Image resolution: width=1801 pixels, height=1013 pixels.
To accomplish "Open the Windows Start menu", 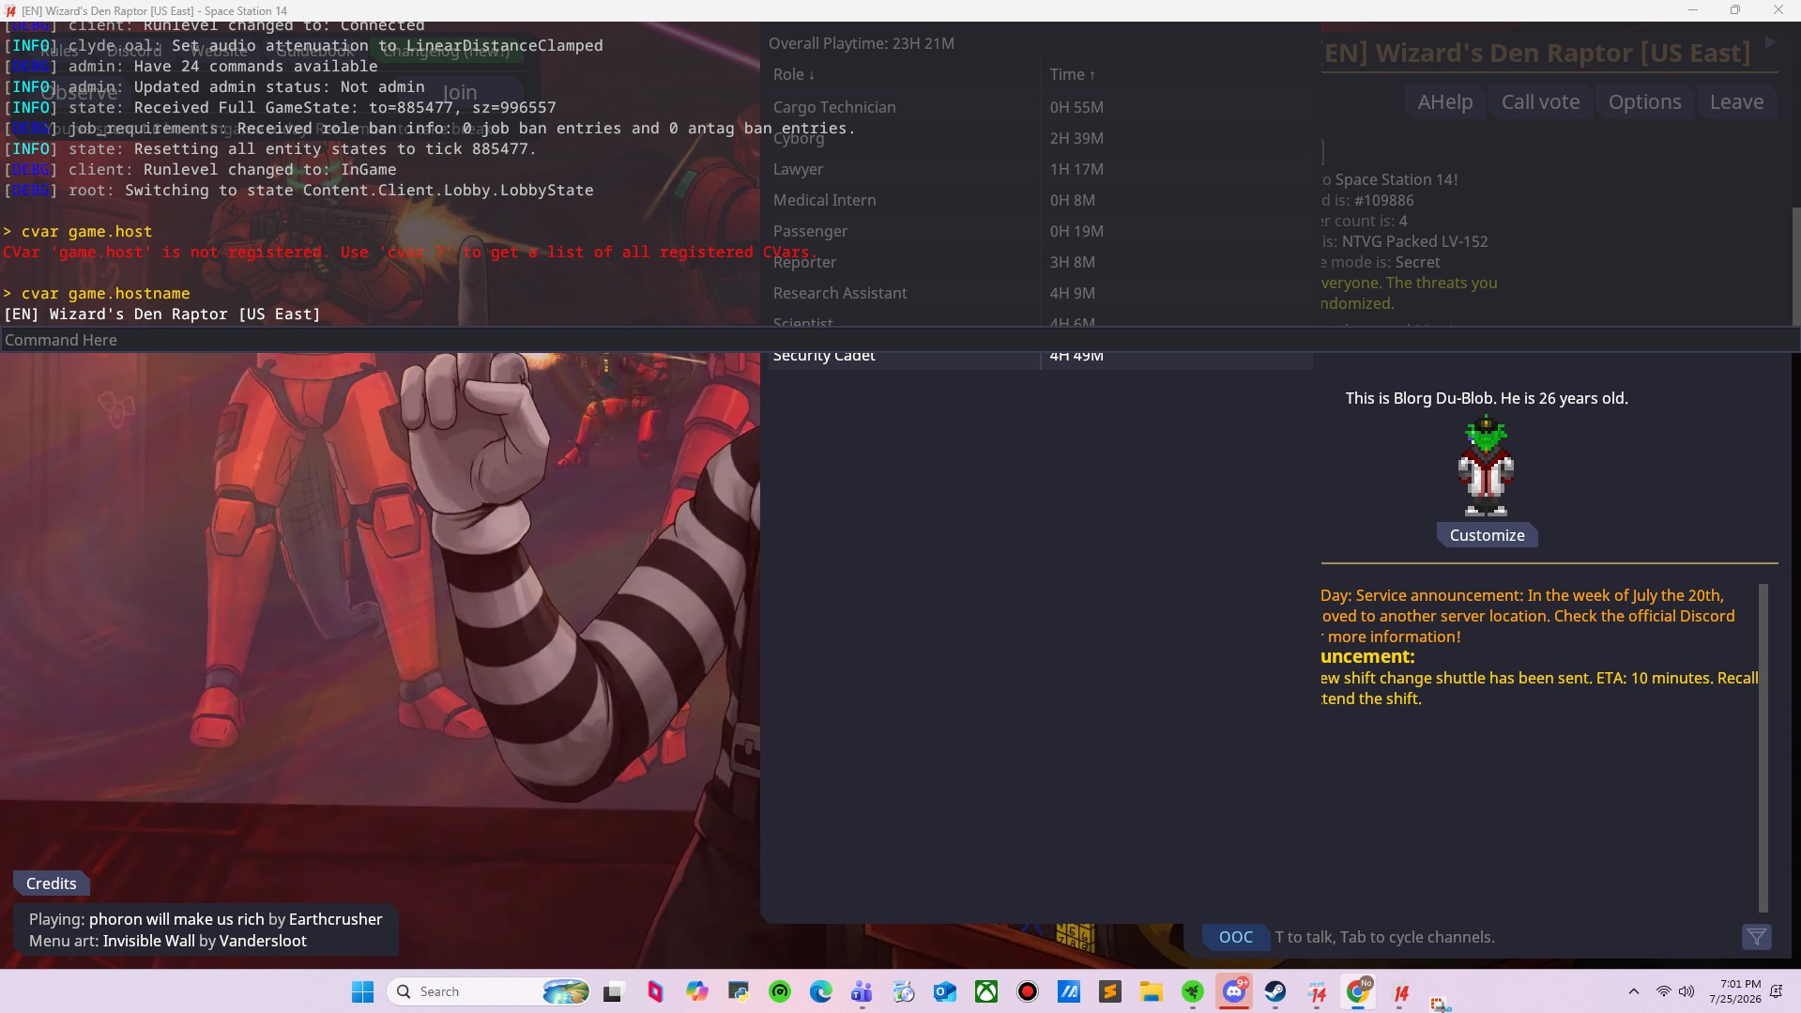I will [362, 991].
